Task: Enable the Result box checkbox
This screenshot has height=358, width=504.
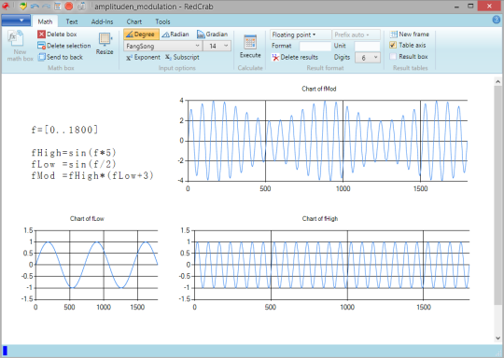Action: pos(392,57)
